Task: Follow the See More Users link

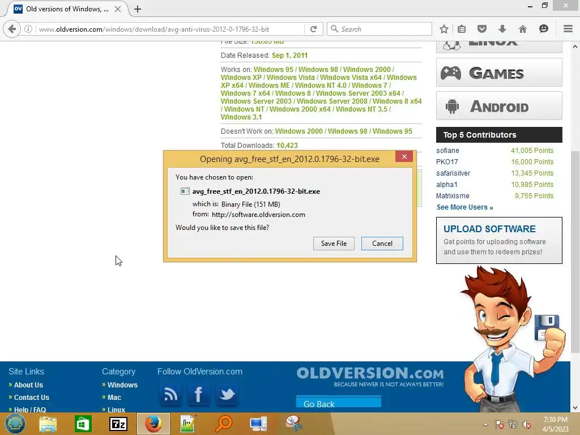Action: click(464, 207)
